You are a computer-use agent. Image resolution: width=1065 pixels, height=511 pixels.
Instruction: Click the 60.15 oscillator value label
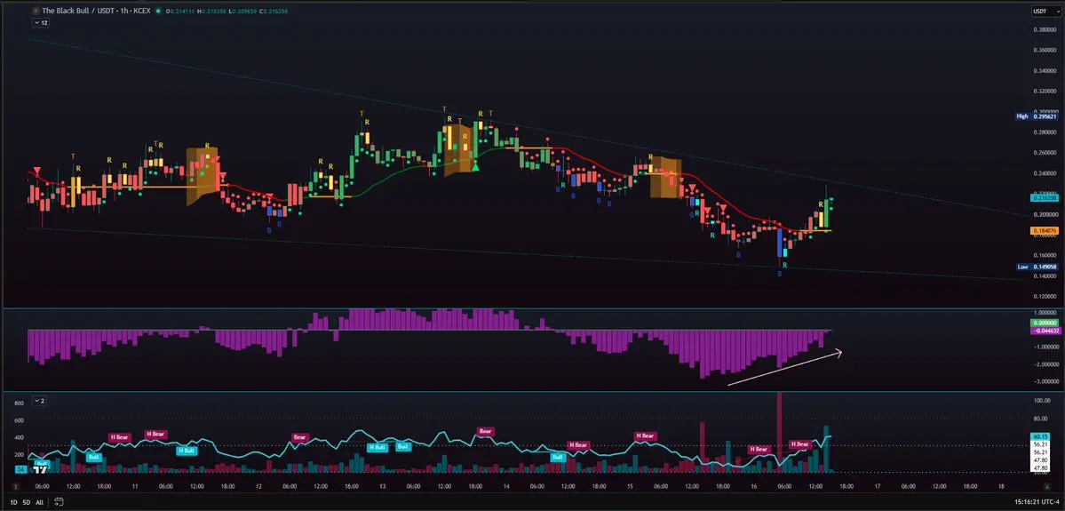1040,436
